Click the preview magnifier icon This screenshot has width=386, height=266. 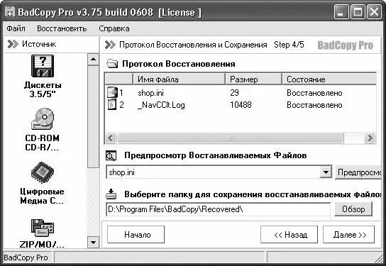coord(111,156)
